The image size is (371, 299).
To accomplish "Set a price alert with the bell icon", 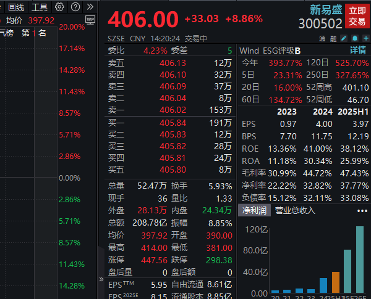I will click(355, 38).
